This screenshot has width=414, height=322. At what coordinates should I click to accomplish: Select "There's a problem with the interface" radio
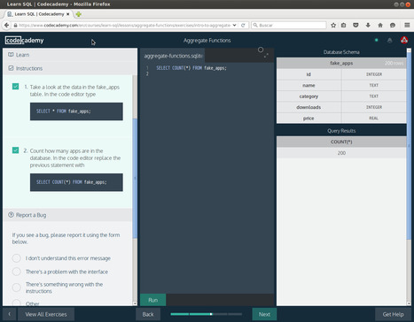(x=16, y=272)
